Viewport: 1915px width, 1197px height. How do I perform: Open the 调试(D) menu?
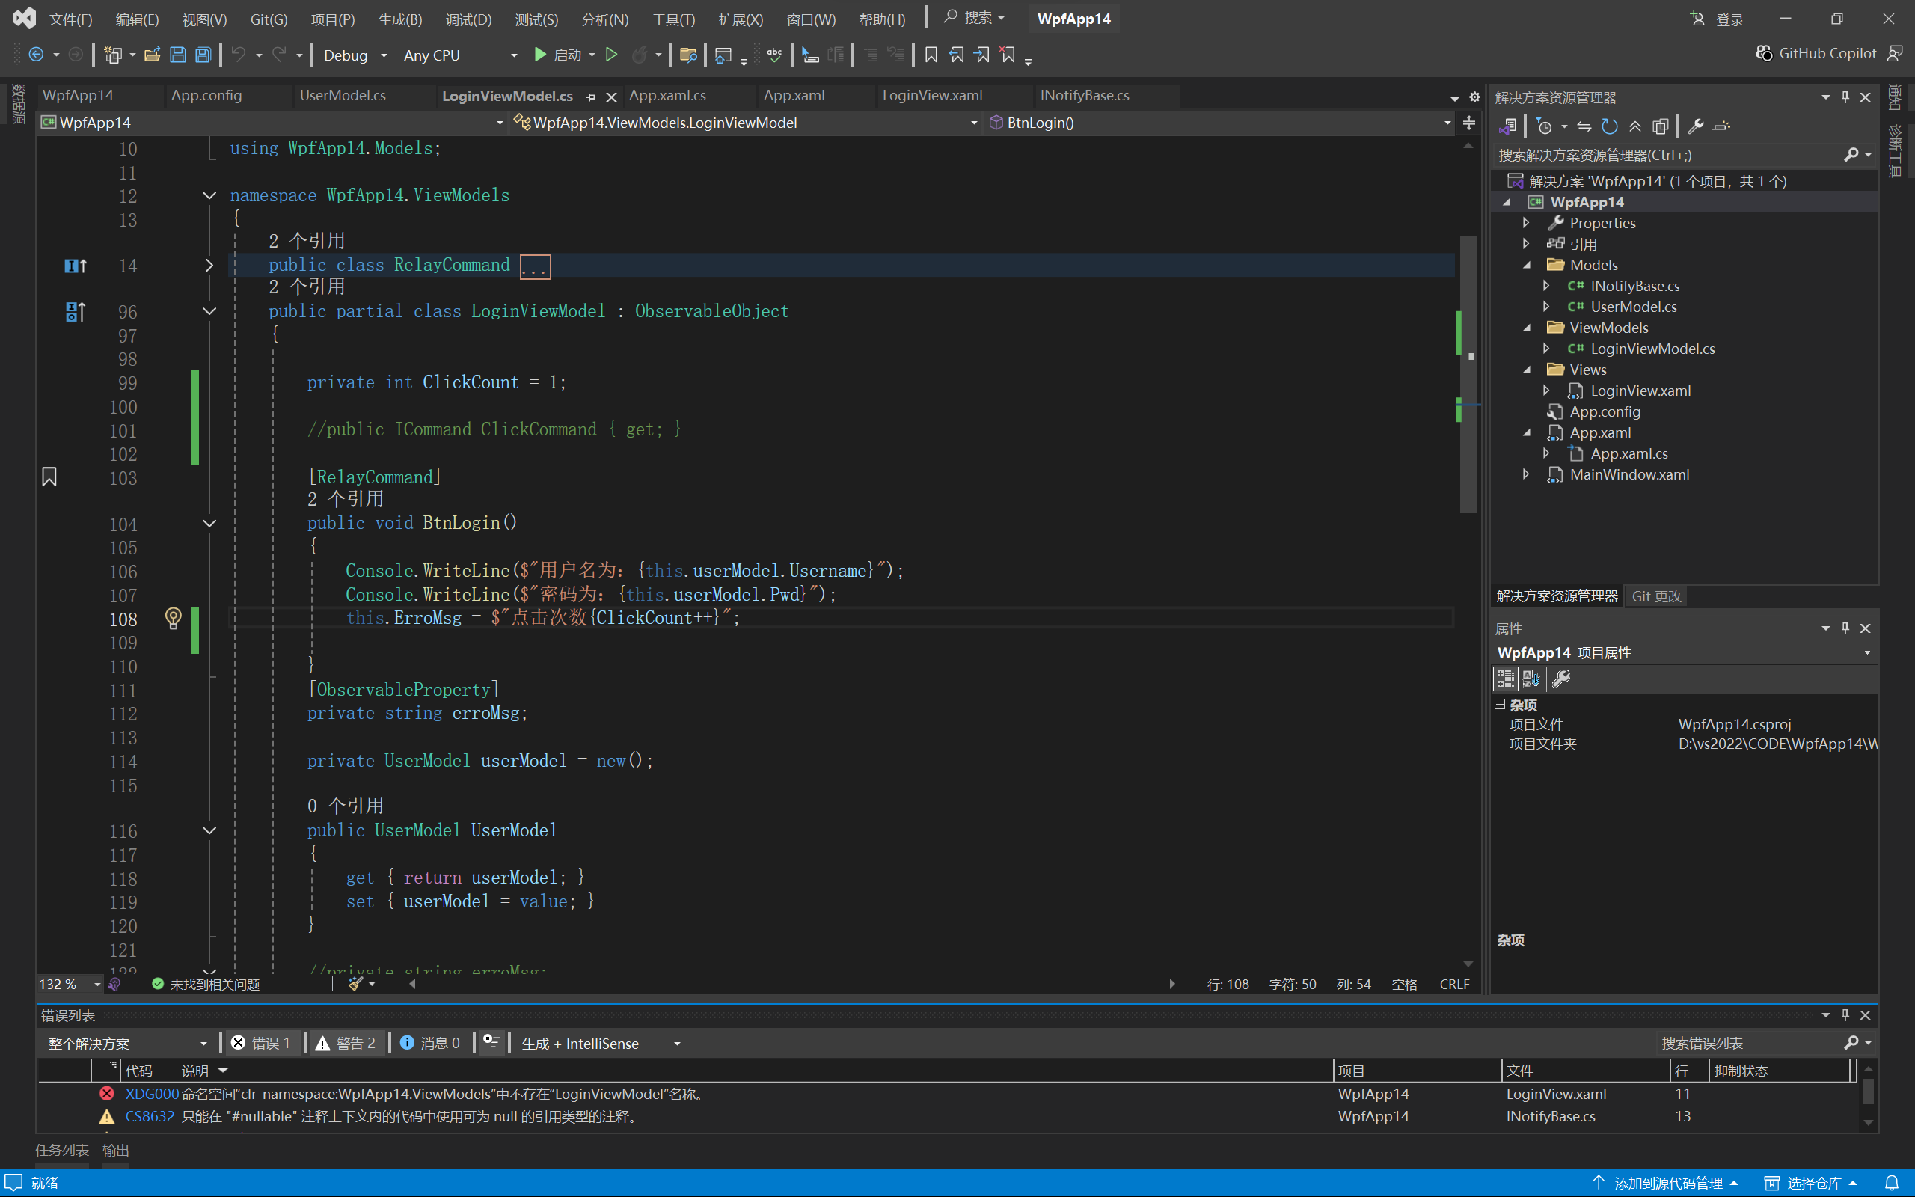click(x=468, y=19)
